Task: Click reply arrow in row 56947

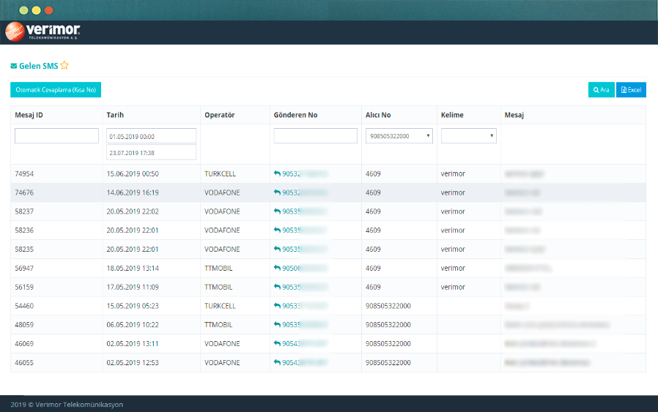Action: point(277,268)
